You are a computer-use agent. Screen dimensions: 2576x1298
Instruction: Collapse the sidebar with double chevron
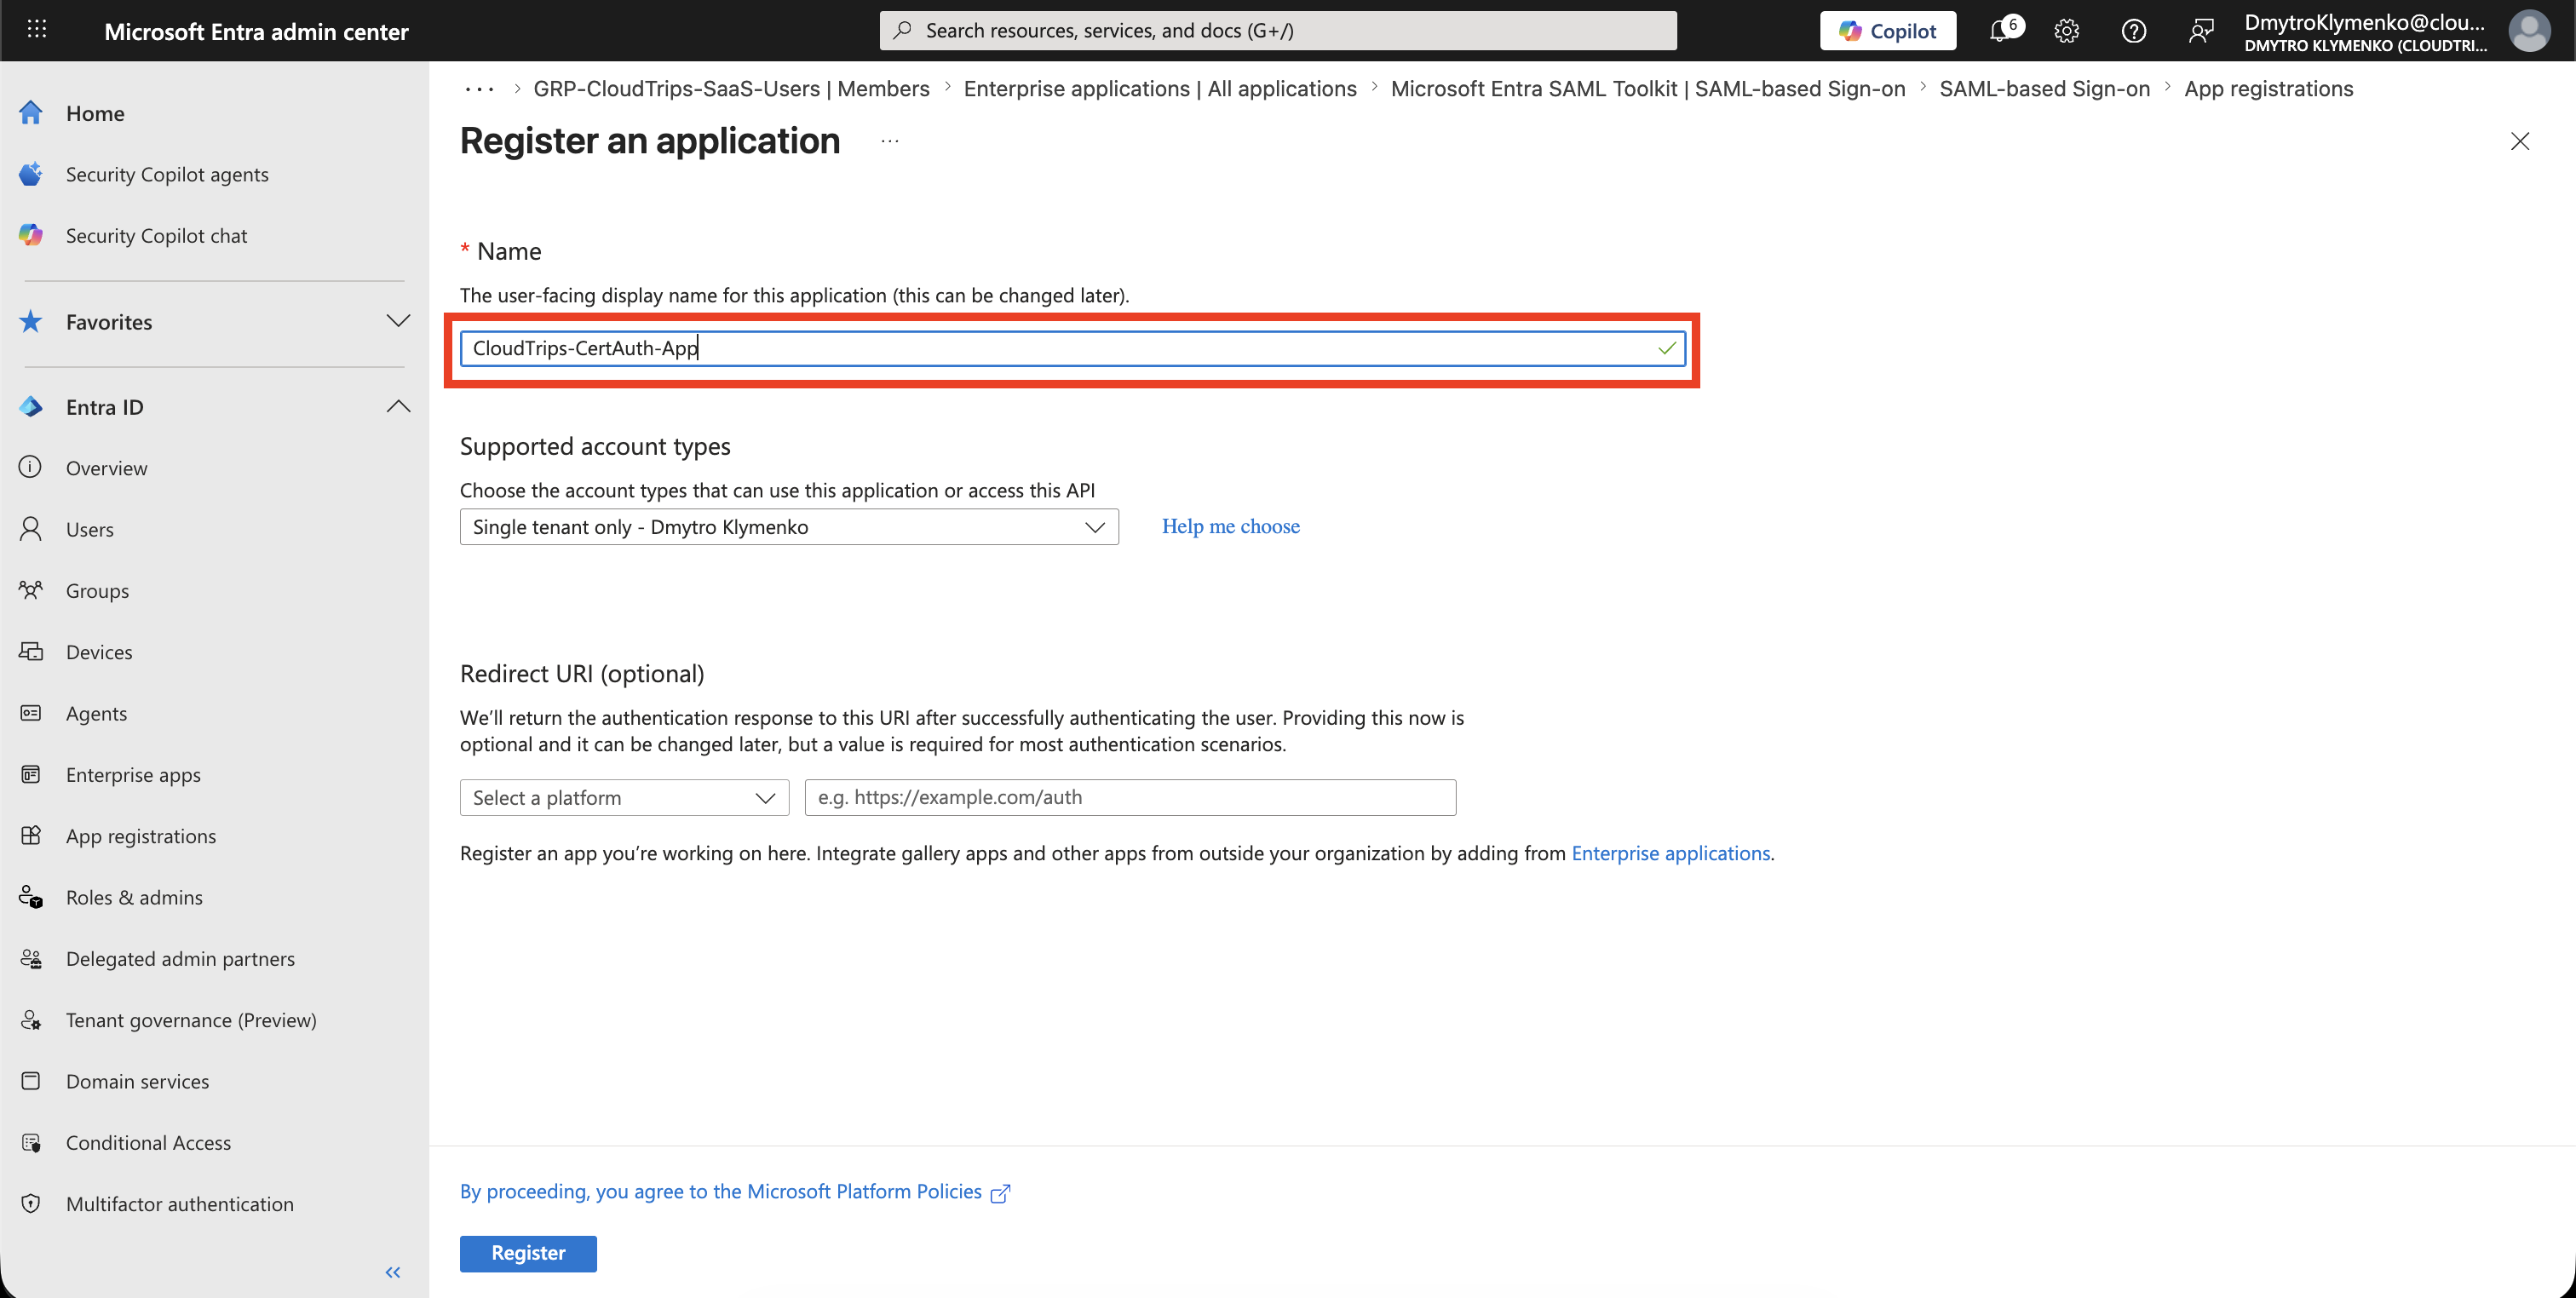393,1272
